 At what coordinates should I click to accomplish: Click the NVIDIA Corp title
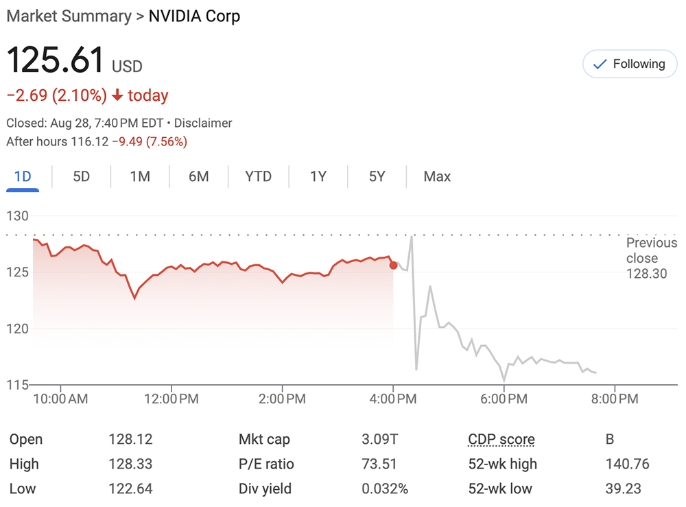(x=195, y=16)
